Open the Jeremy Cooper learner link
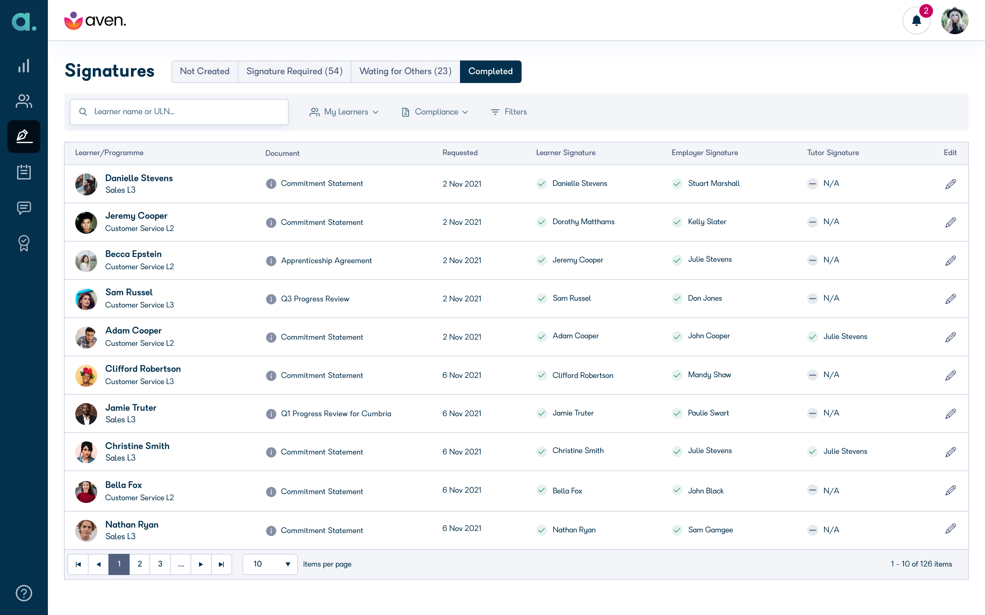The width and height of the screenshot is (985, 615). pyautogui.click(x=136, y=216)
